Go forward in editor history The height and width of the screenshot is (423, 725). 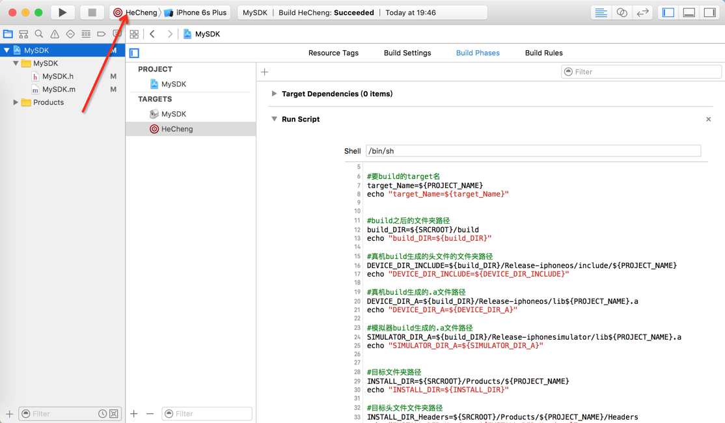coord(170,34)
